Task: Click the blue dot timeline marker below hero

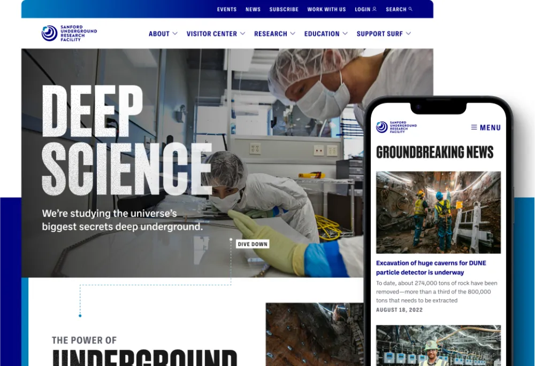Action: pos(80,316)
